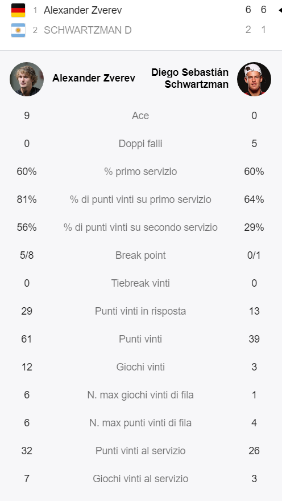Open Alexander Zverev's round profile photo

point(27,79)
